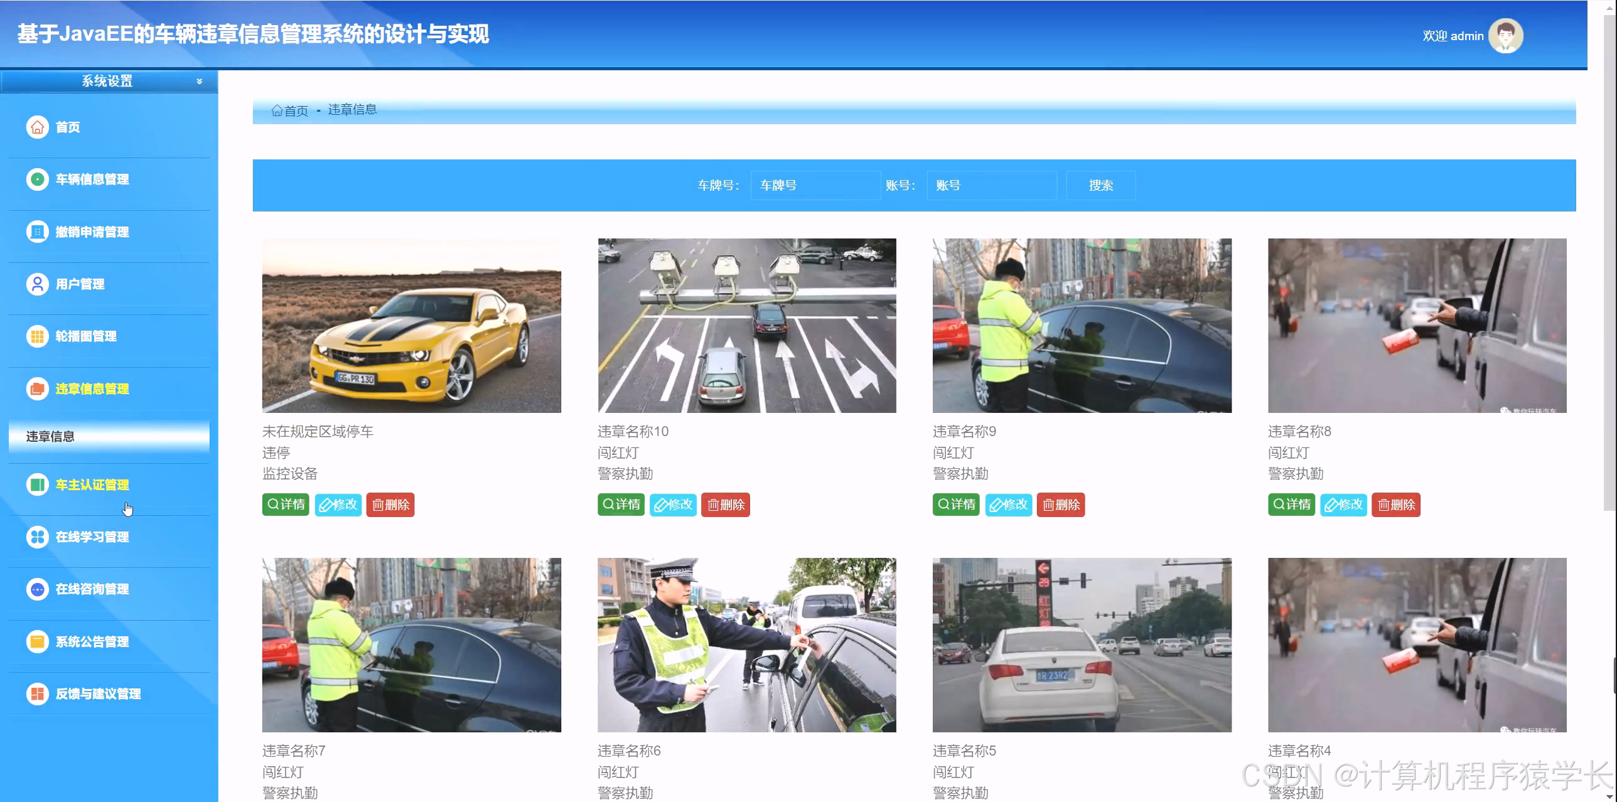Click the online learning management icon
Screen dimensions: 1617x802
(38, 537)
